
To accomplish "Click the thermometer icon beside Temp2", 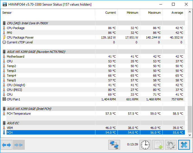I will tap(4, 66).
